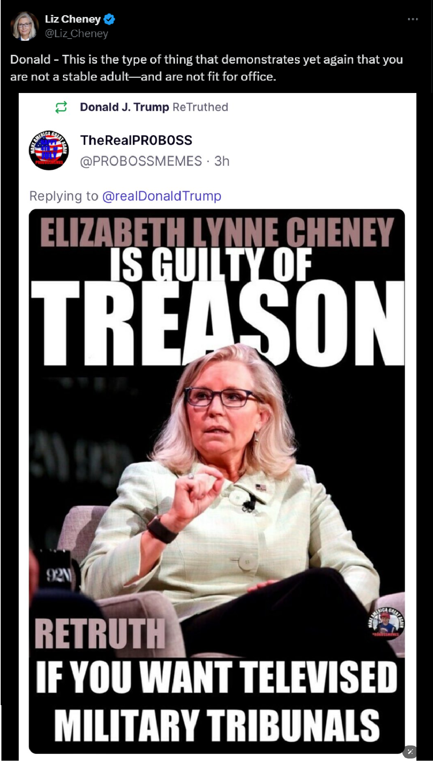Screen dimensions: 433x761
Task: Click the @PROBOSSMEMES handle
Action: (x=141, y=161)
